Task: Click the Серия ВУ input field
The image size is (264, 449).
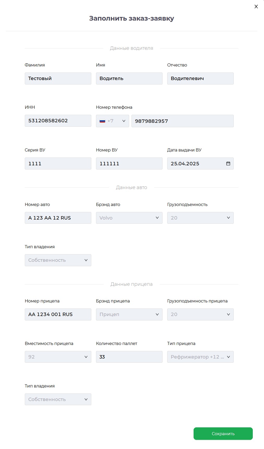Action: coord(58,163)
